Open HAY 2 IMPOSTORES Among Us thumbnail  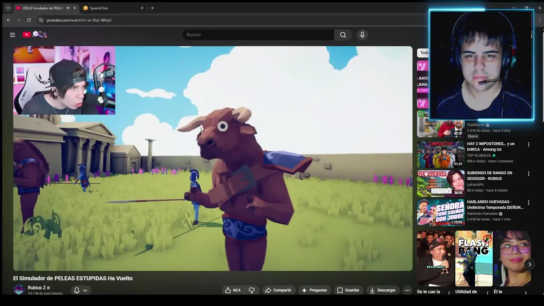point(440,155)
